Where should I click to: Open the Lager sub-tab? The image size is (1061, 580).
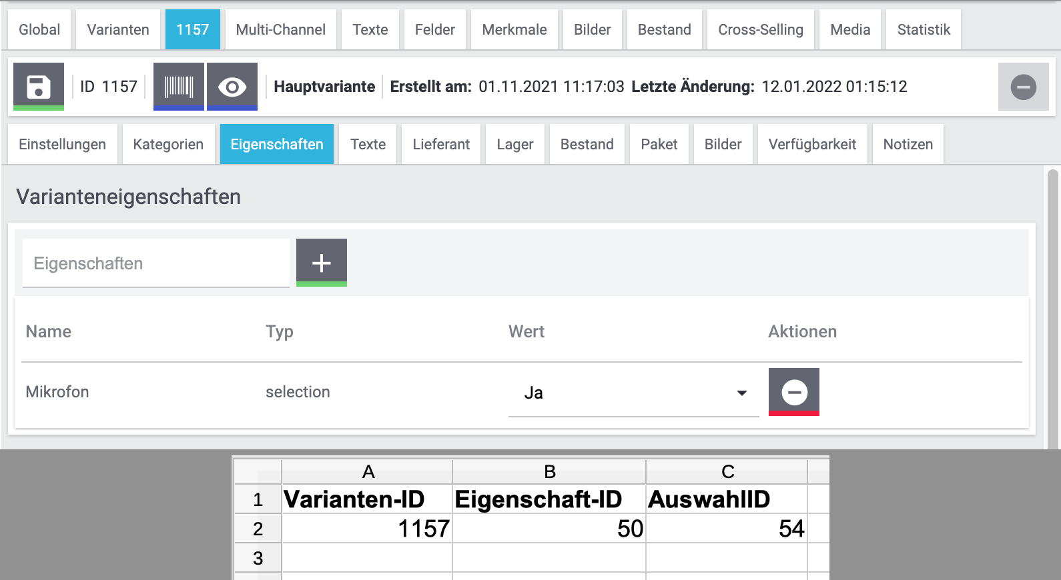515,145
